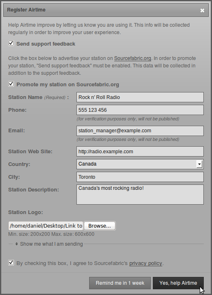The image size is (212, 295).
Task: Click the station logo file path field
Action: pos(46,226)
